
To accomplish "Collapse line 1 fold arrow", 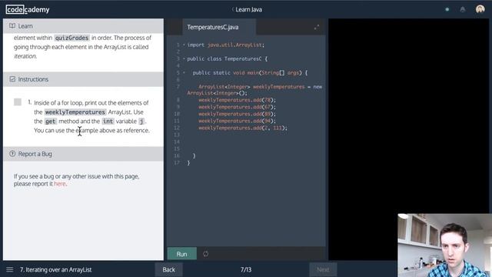I will coord(184,45).
